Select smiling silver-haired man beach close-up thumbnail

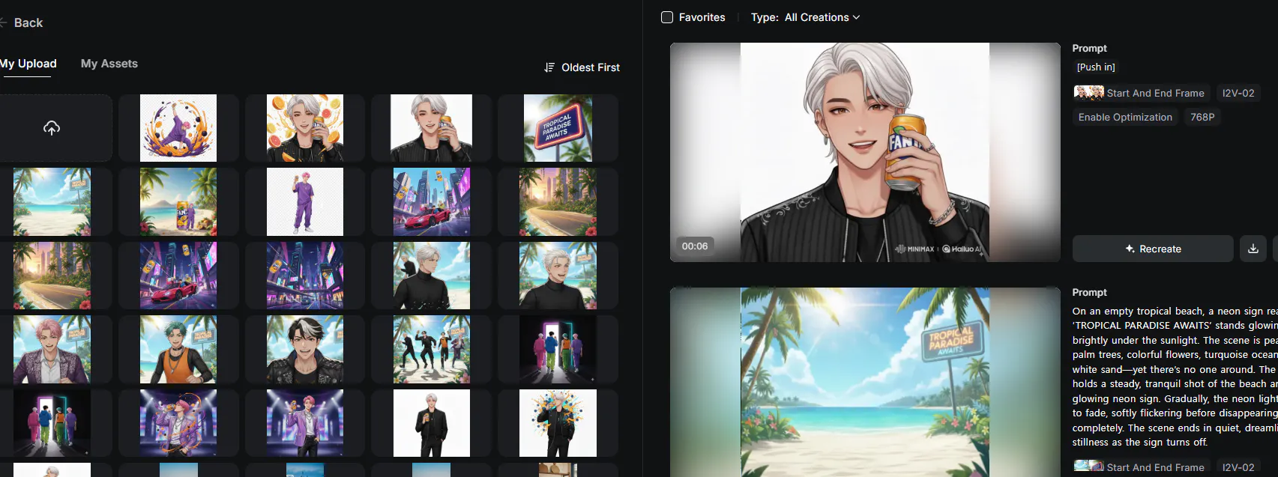[x=558, y=276]
